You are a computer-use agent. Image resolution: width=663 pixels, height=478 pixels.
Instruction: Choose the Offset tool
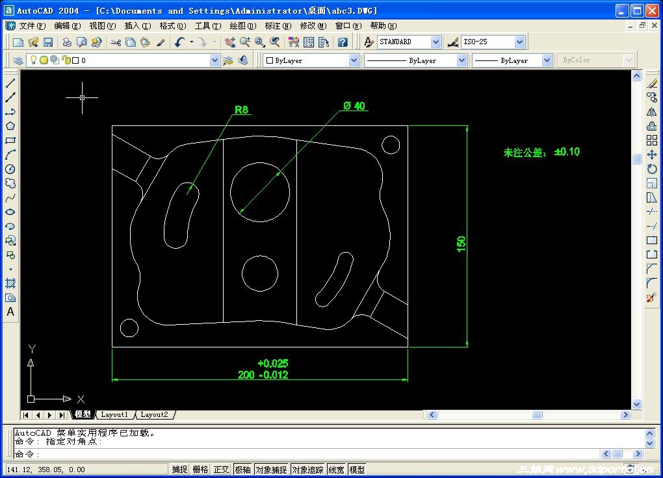[x=652, y=126]
